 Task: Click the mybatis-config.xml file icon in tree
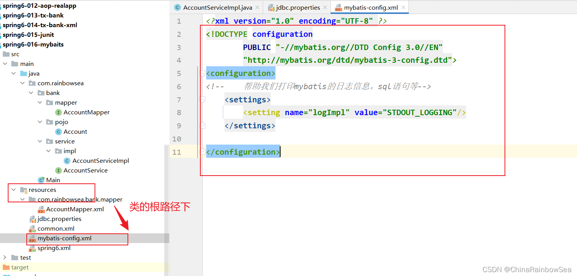(33, 238)
